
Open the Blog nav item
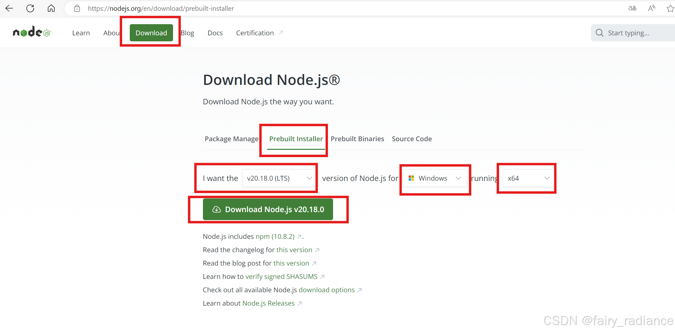coord(187,33)
